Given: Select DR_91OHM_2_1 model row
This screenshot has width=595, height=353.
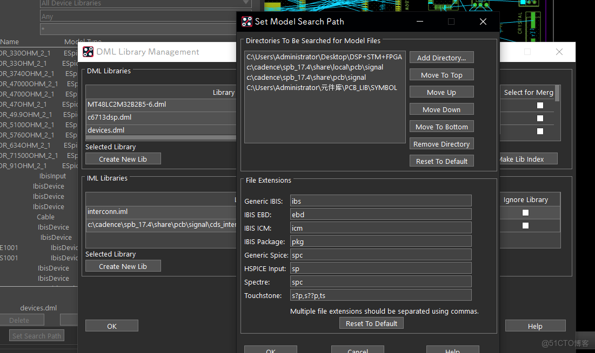Looking at the screenshot, I should pos(39,165).
